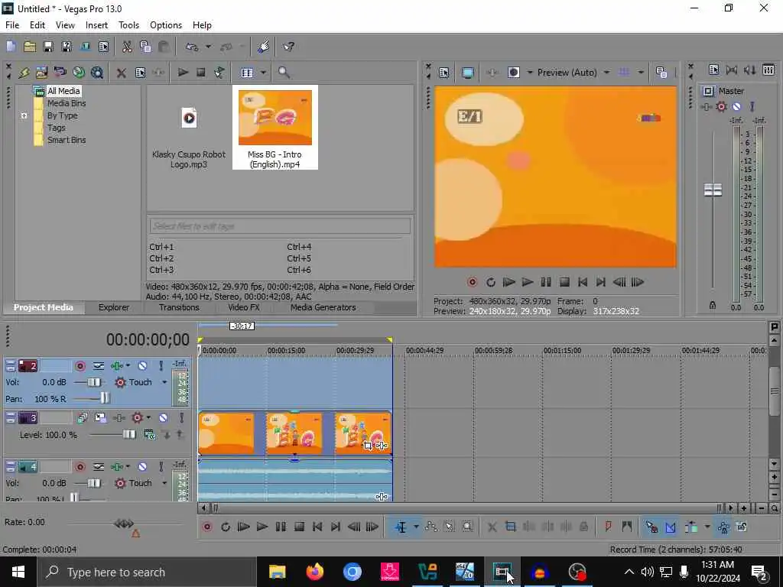Open Media Properties icon in Project Media

pos(141,73)
